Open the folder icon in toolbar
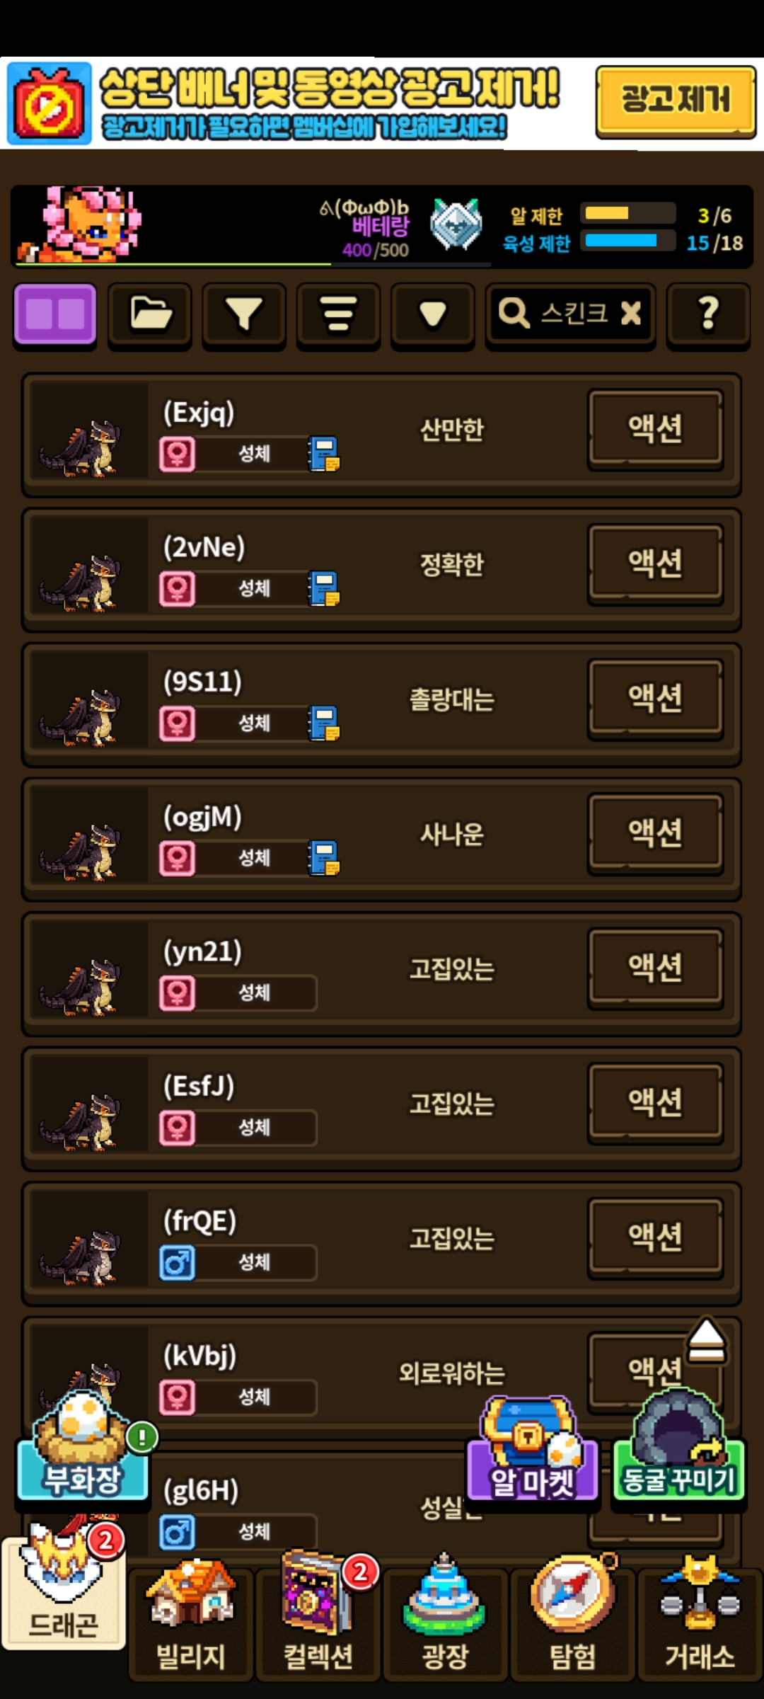The width and height of the screenshot is (764, 1699). point(150,314)
